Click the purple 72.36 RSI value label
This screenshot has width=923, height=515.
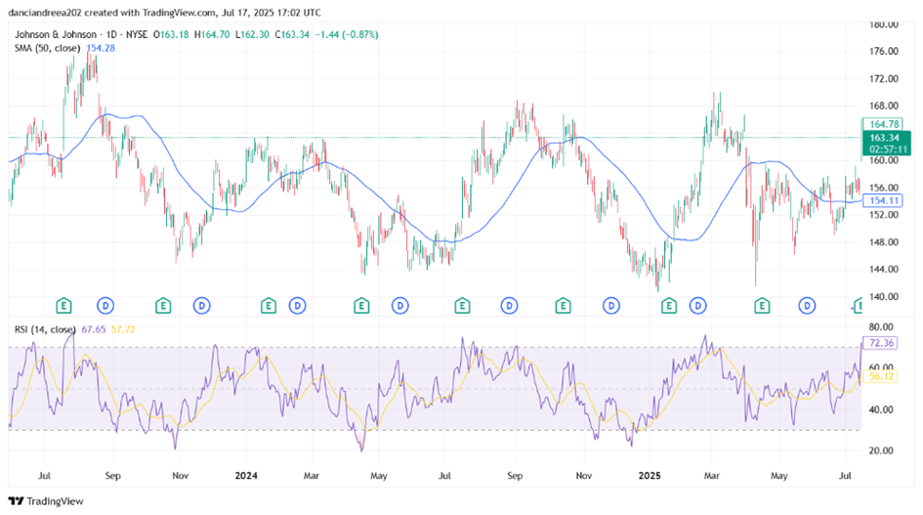click(883, 343)
